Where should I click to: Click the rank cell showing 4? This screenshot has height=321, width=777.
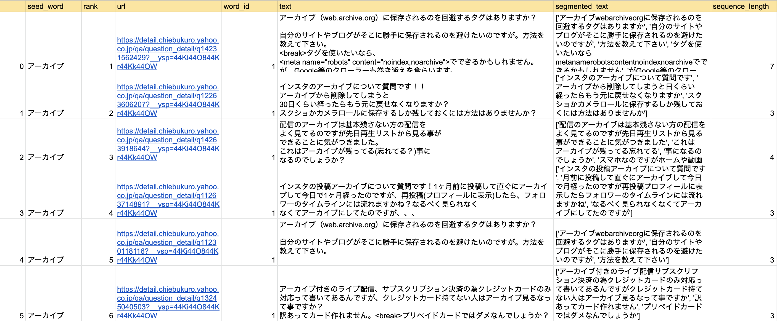click(111, 213)
